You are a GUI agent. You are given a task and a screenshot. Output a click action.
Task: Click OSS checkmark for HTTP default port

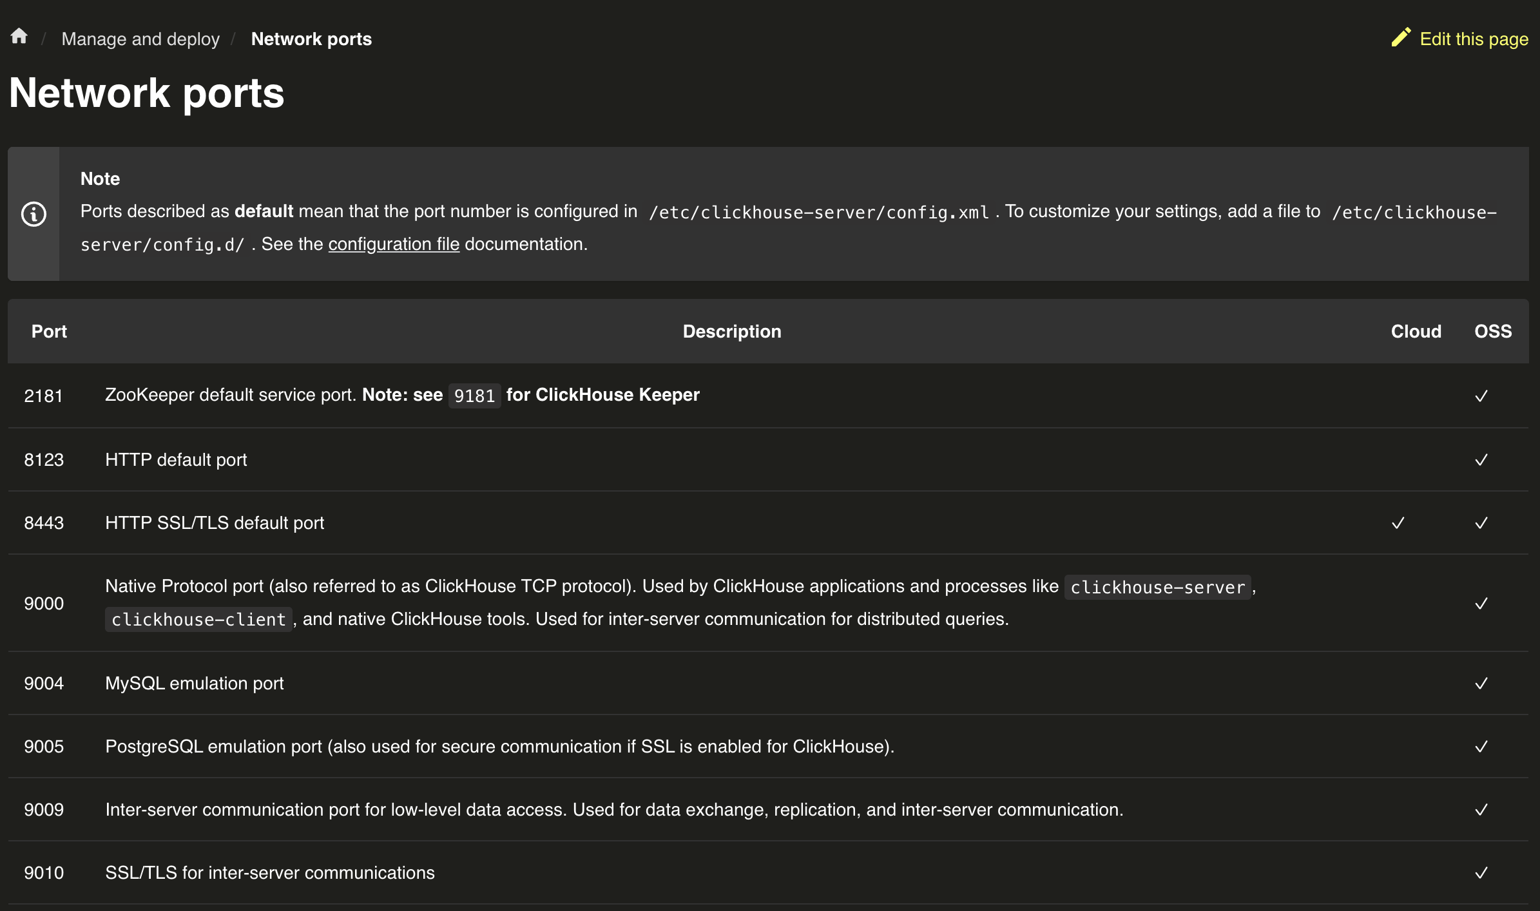[x=1481, y=460]
